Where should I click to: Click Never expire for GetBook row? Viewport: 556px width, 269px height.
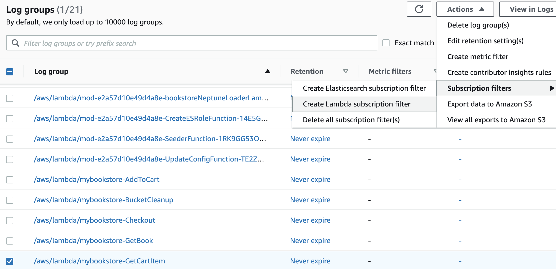pyautogui.click(x=310, y=241)
